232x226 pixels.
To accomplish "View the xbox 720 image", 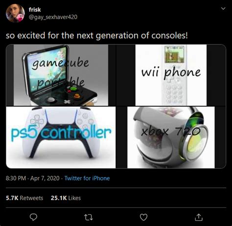I will pyautogui.click(x=171, y=137).
